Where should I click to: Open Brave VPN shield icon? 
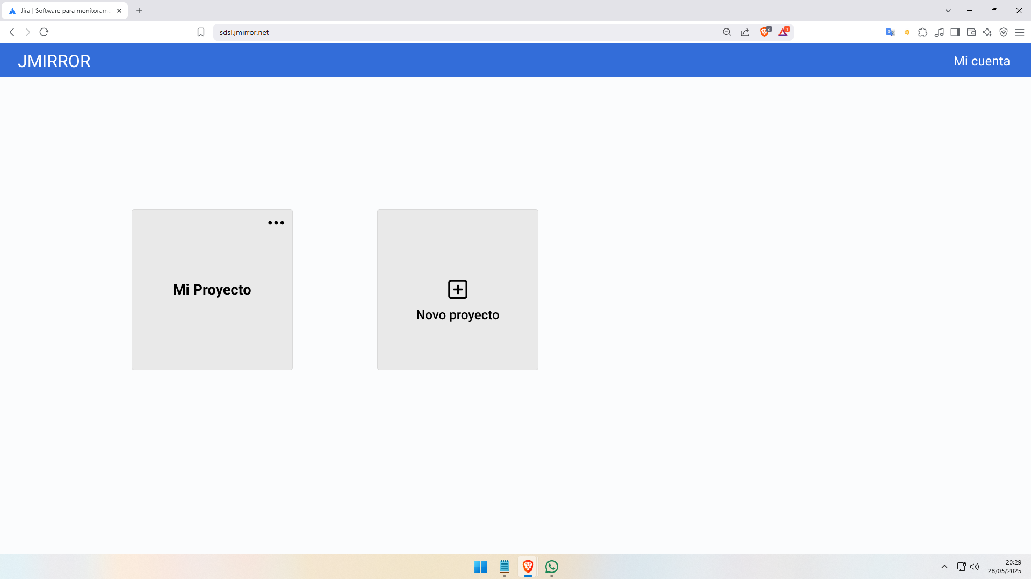coord(1004,32)
